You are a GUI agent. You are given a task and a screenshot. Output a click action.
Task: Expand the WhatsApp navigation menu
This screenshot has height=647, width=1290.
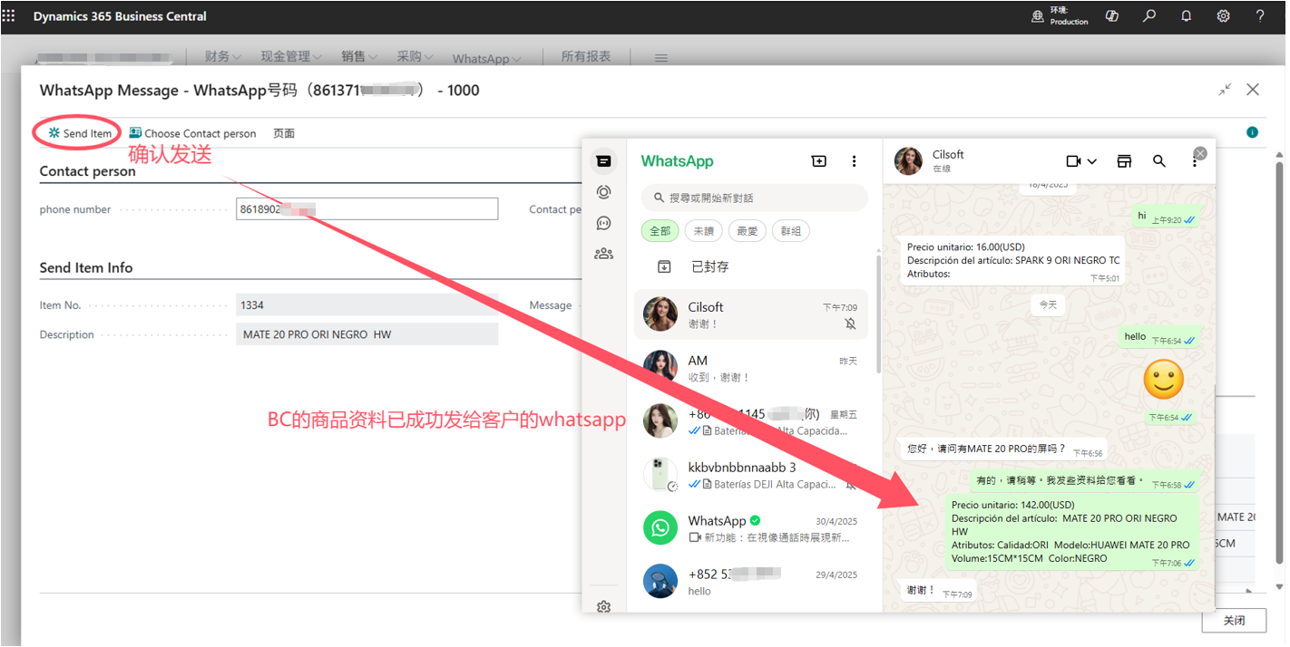pyautogui.click(x=486, y=59)
